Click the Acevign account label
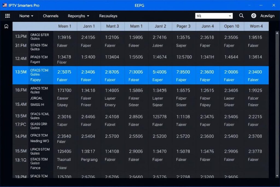Image resolution: width=280 pixels, height=187 pixels. (x=267, y=16)
